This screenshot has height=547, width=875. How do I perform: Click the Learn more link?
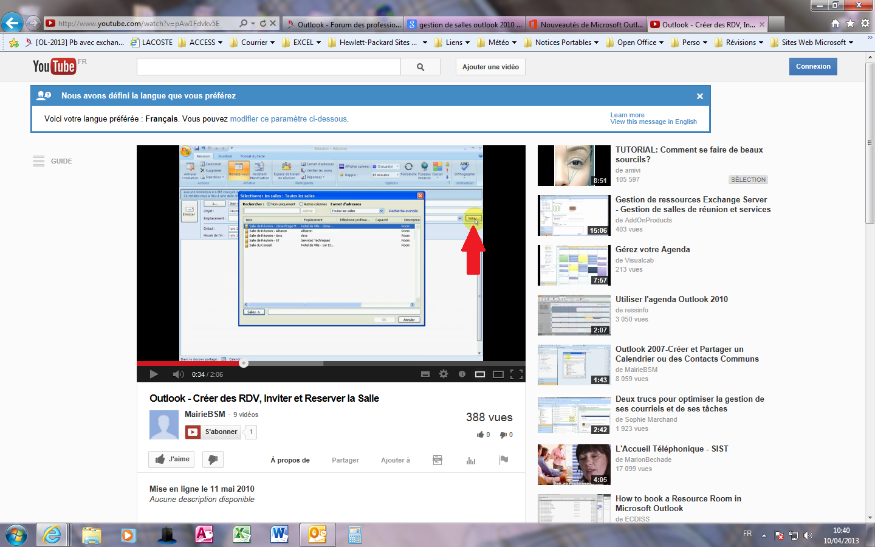pos(627,115)
